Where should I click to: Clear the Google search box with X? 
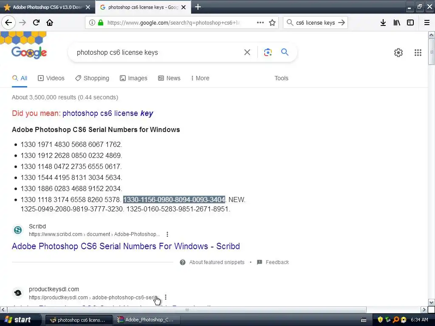tap(247, 52)
